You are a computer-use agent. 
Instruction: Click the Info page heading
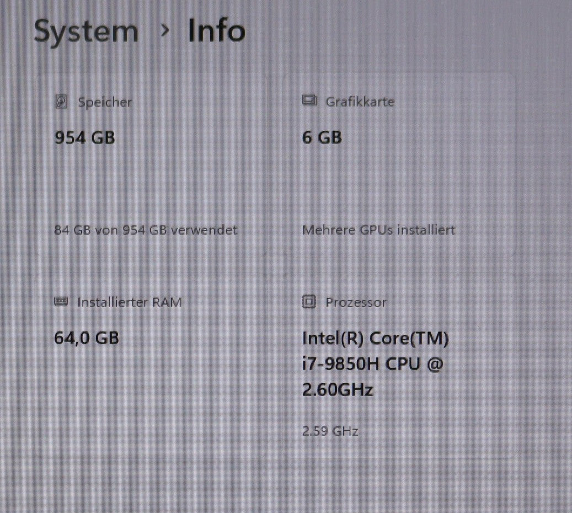(216, 31)
